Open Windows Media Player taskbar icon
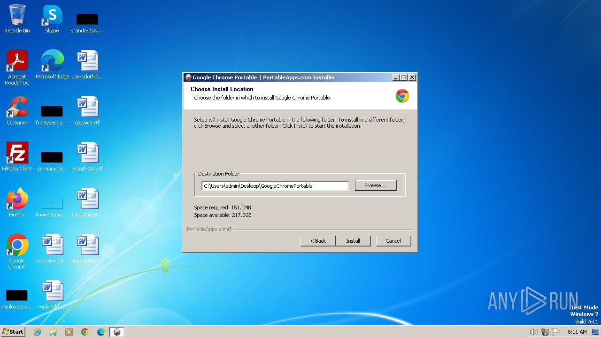Image resolution: width=601 pixels, height=338 pixels. tap(69, 332)
